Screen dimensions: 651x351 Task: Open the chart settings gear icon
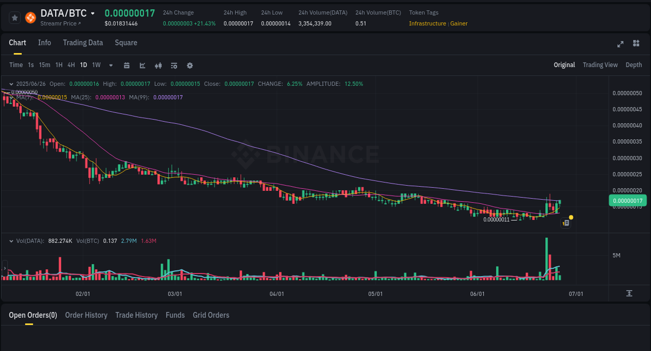coord(190,65)
